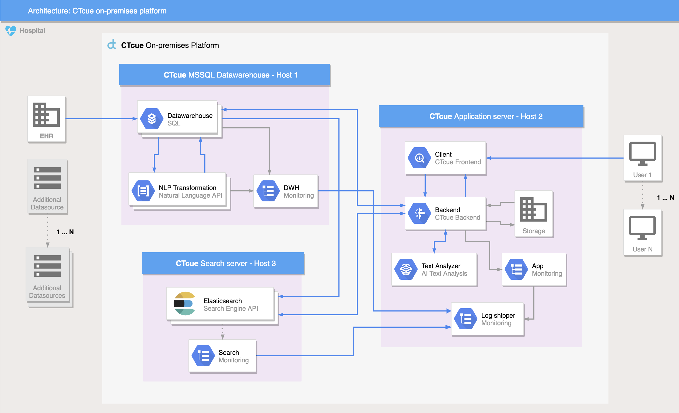The width and height of the screenshot is (679, 413).
Task: Select the Search server Host 3 header
Action: 223,263
